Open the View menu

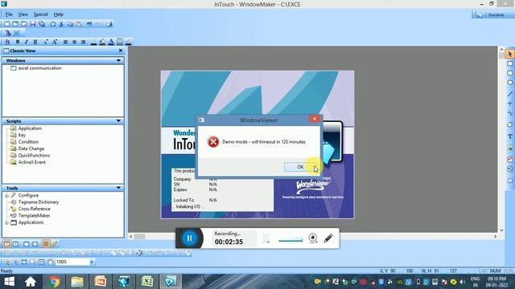coord(23,14)
